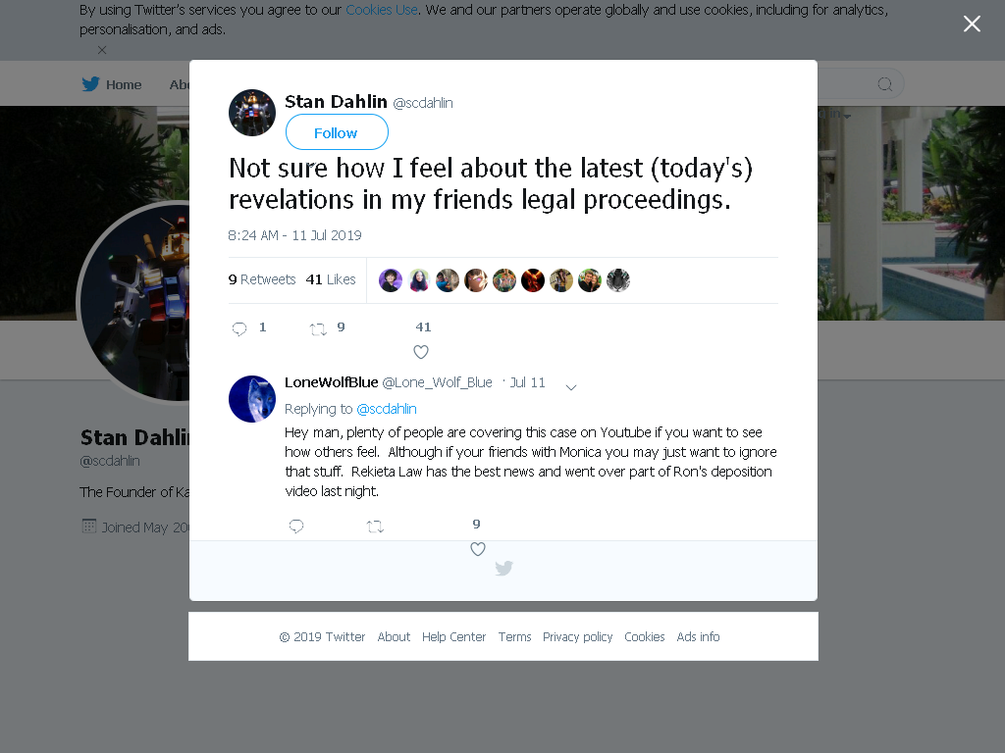Click the search magnifier icon
The height and width of the screenshot is (753, 1005).
(884, 84)
